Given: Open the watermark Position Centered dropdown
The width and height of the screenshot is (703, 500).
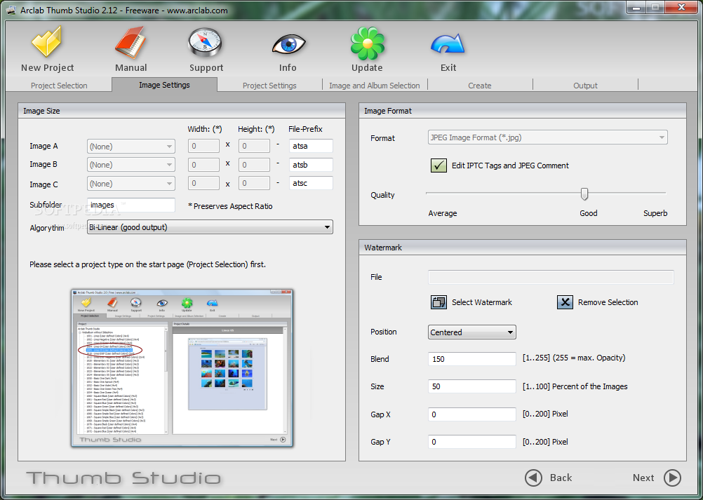Looking at the screenshot, I should 471,332.
